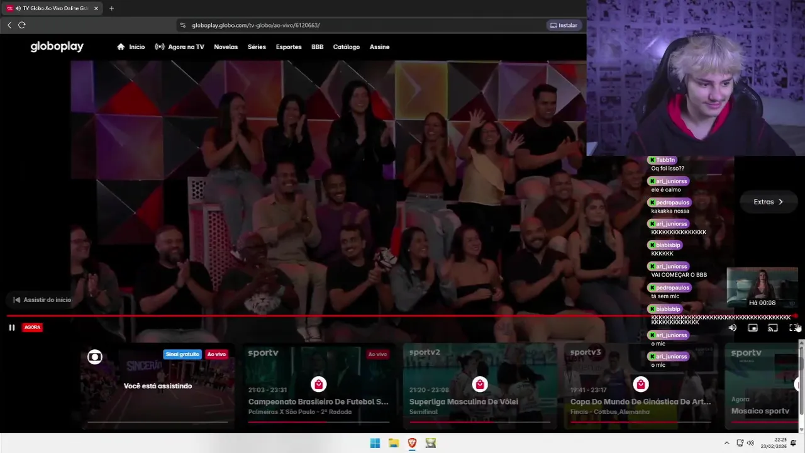Click the lock icon on sportv2 card

[x=479, y=384]
